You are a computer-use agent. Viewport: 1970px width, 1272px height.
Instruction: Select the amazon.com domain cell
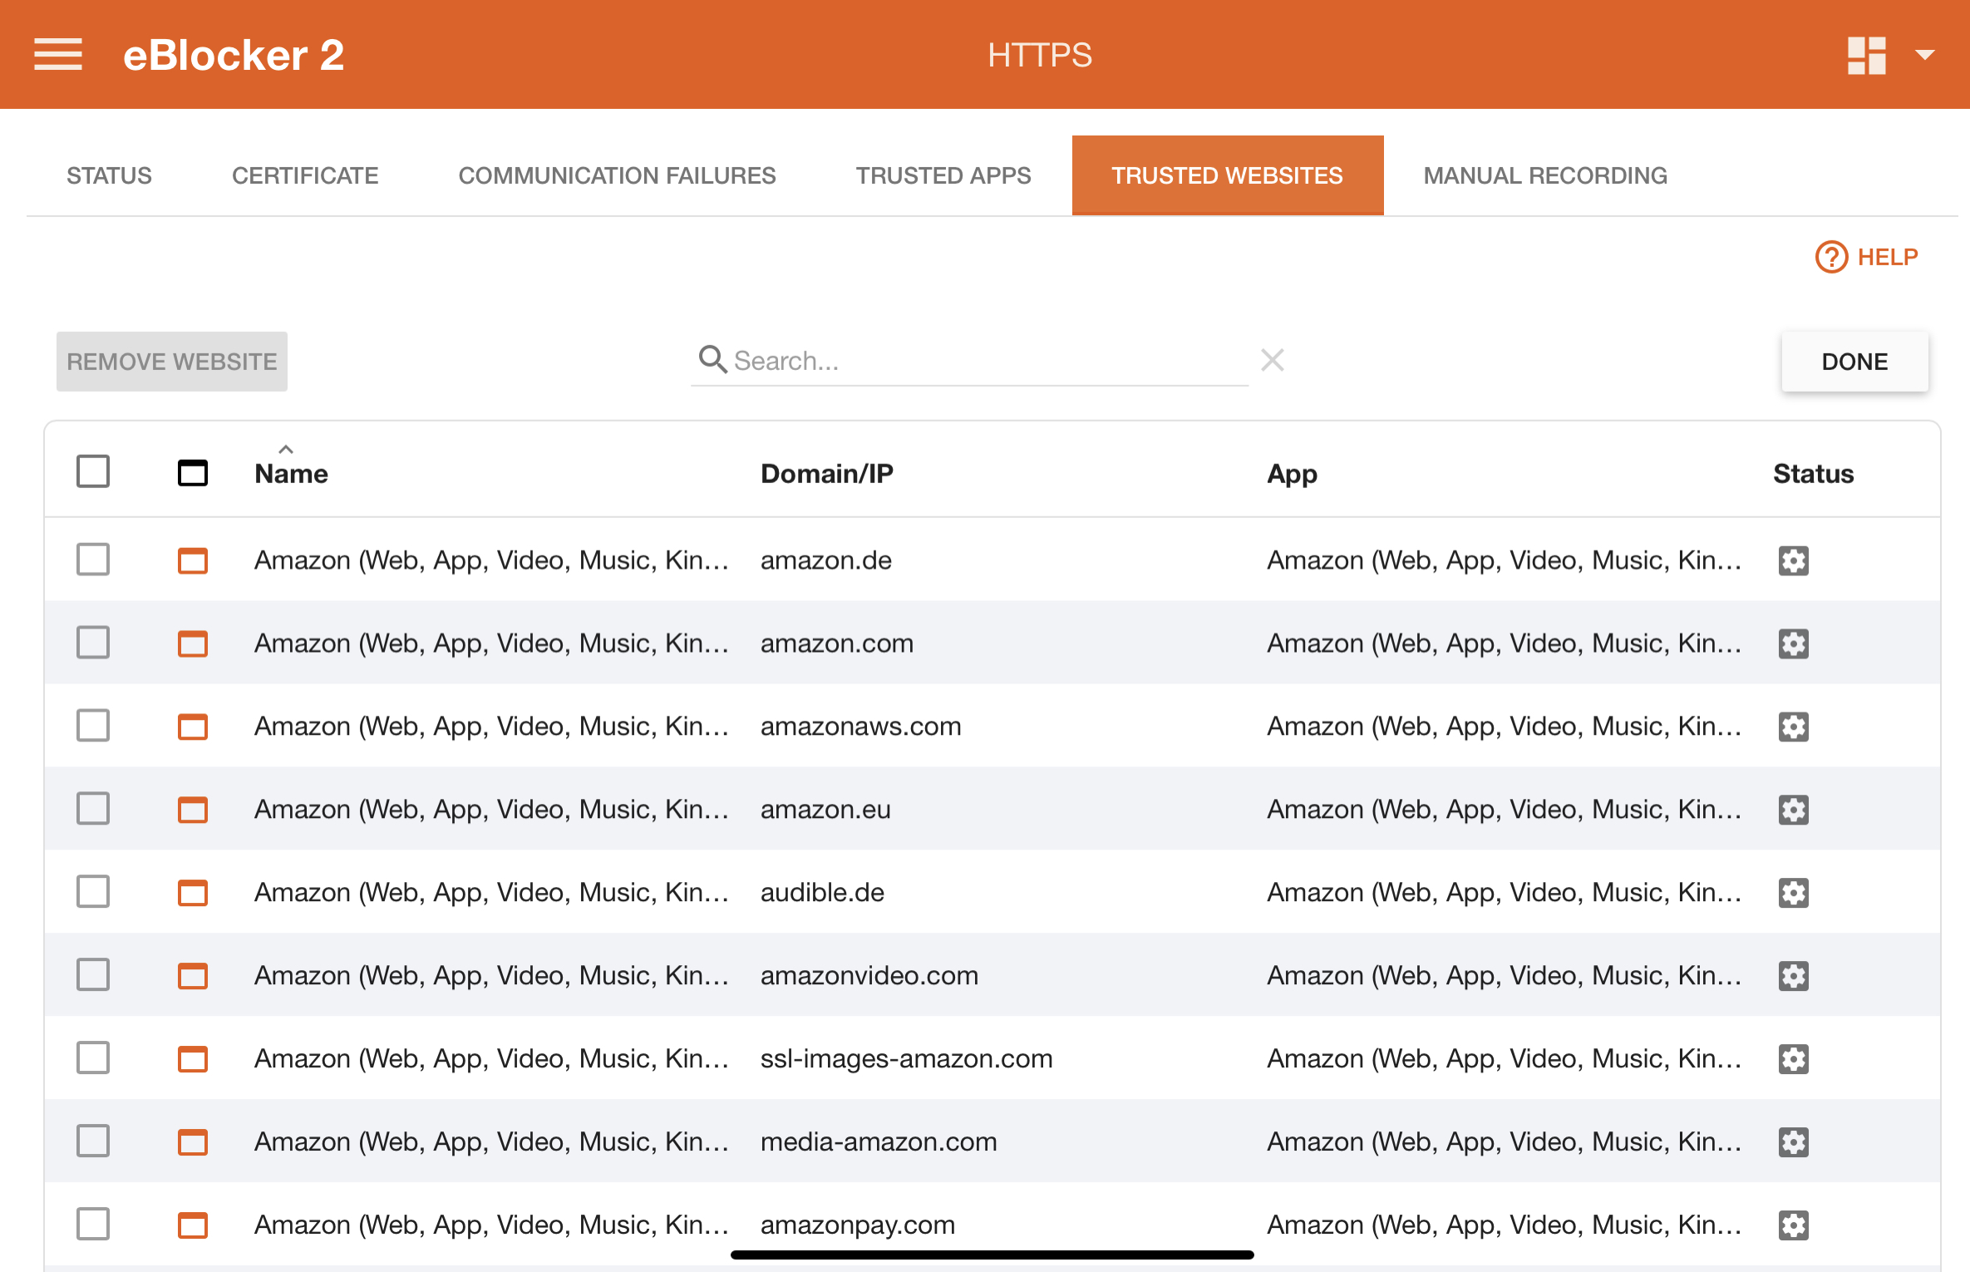[x=837, y=643]
